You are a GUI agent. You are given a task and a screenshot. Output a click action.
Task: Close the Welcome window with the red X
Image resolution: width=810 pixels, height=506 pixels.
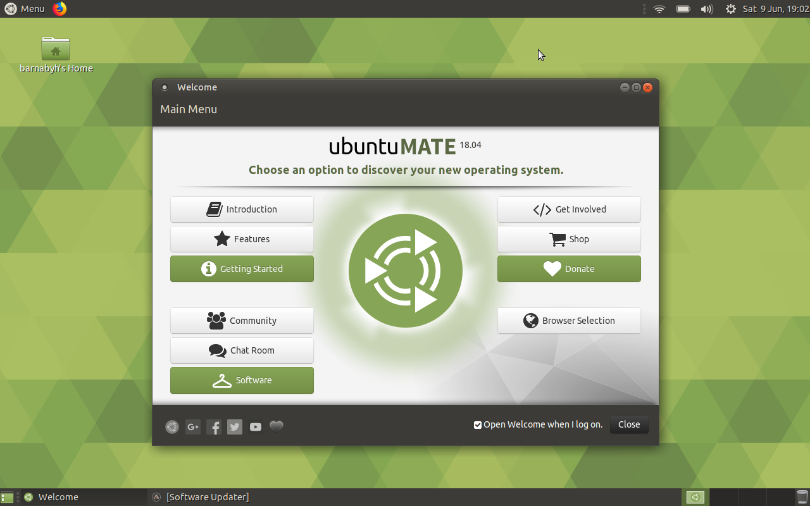point(647,87)
